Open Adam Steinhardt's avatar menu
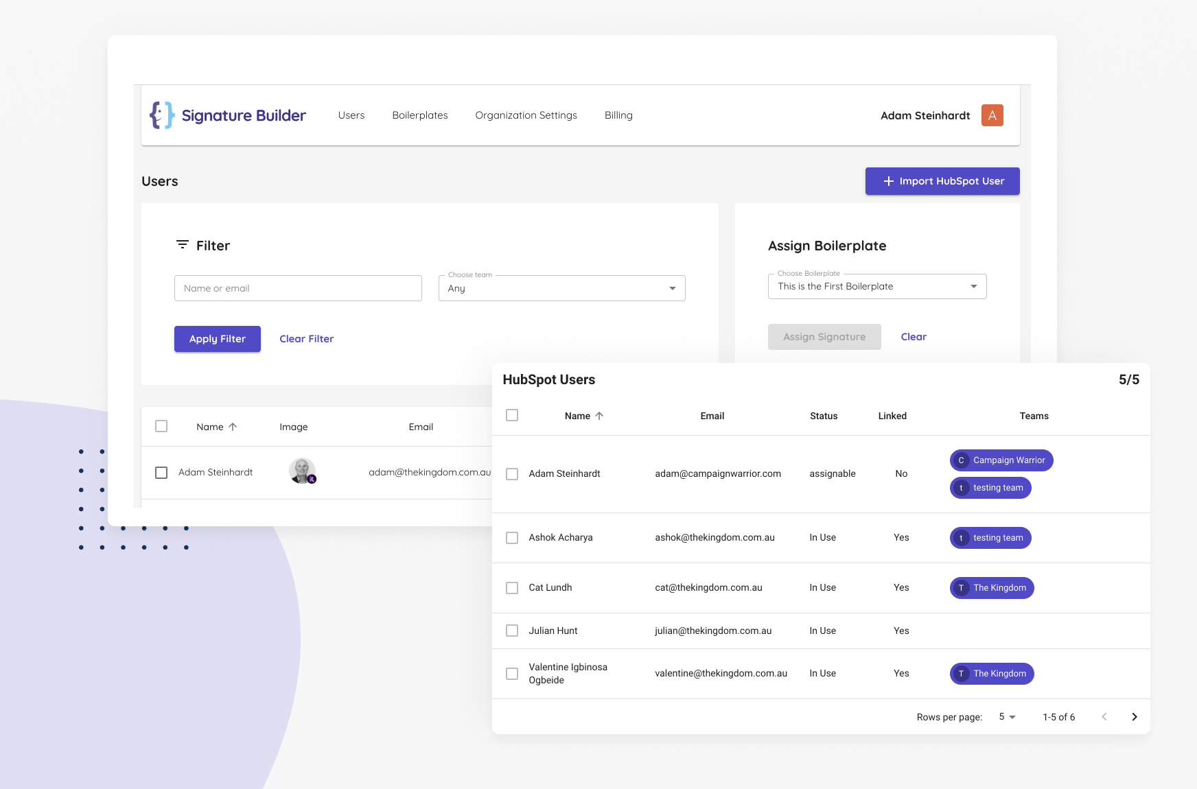The width and height of the screenshot is (1197, 789). click(x=992, y=115)
